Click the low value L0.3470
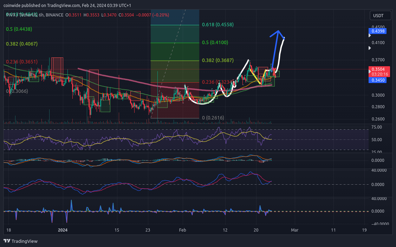Viewport: 396px width, 247px height. click(109, 15)
